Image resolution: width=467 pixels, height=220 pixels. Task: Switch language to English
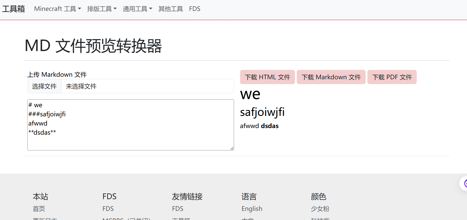[x=252, y=209]
